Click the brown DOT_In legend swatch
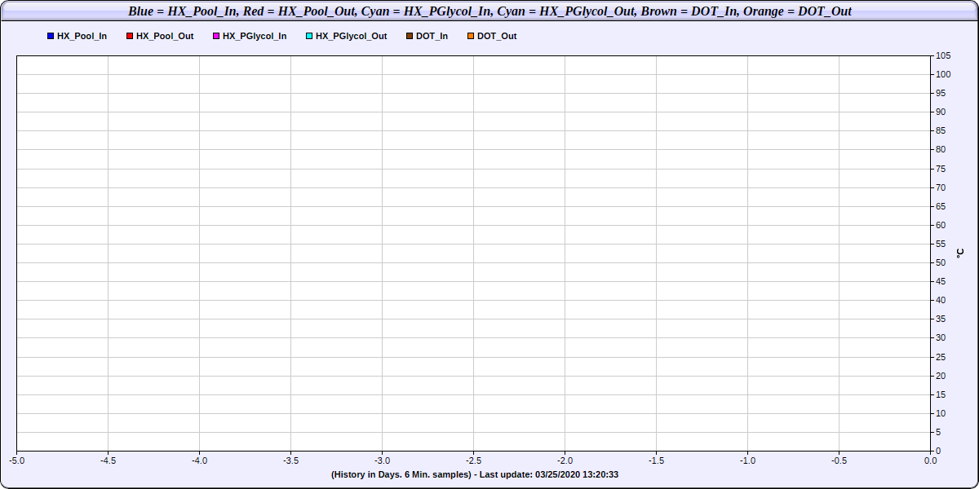 pyautogui.click(x=410, y=36)
